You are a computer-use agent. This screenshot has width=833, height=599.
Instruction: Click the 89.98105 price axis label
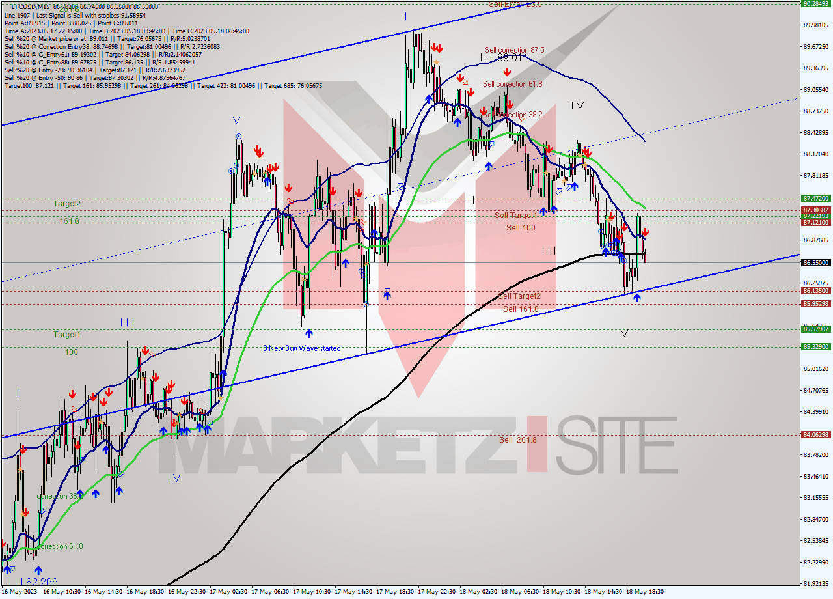coord(815,25)
